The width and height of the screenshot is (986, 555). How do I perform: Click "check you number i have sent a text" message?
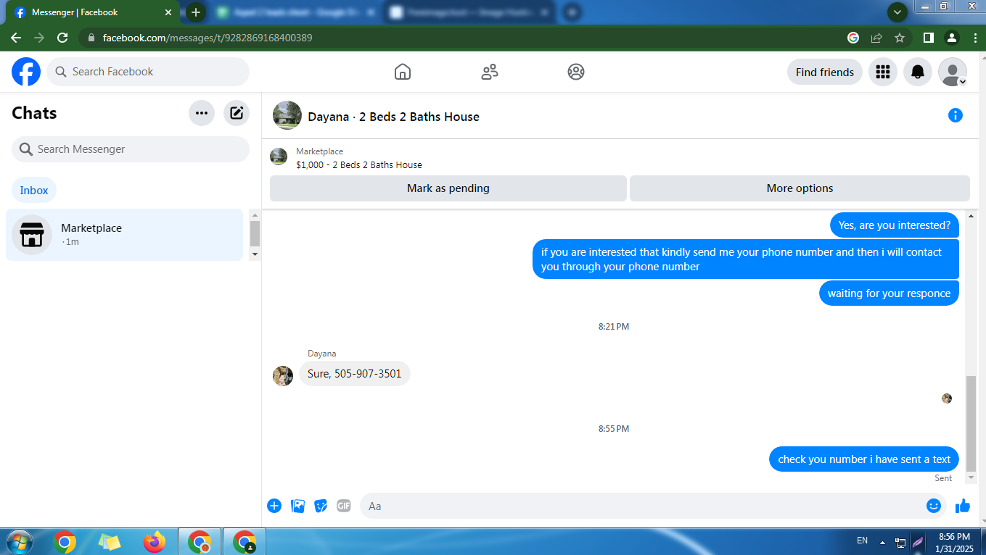tap(864, 459)
